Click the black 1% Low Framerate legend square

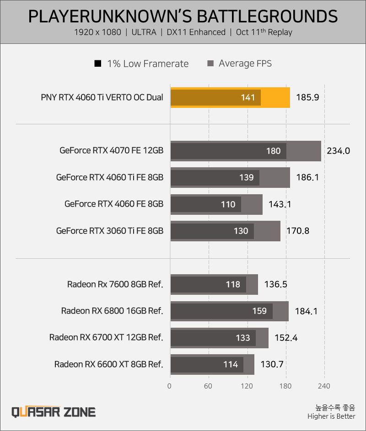(x=98, y=64)
